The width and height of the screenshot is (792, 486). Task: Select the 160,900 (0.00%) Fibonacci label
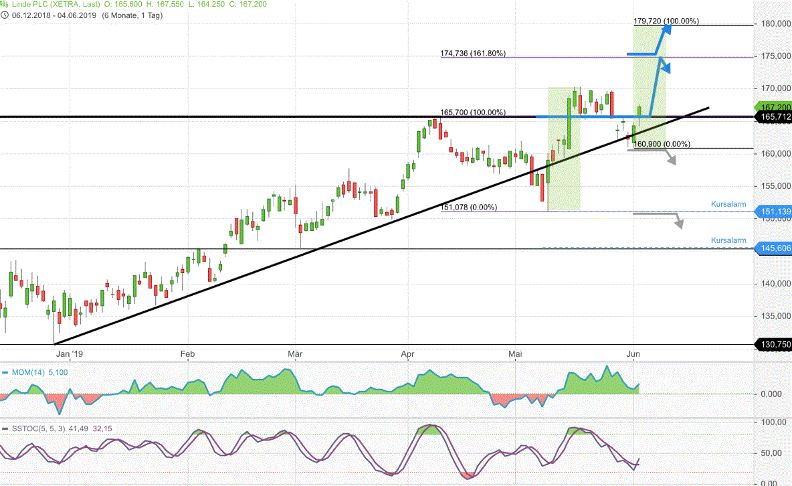[x=662, y=144]
